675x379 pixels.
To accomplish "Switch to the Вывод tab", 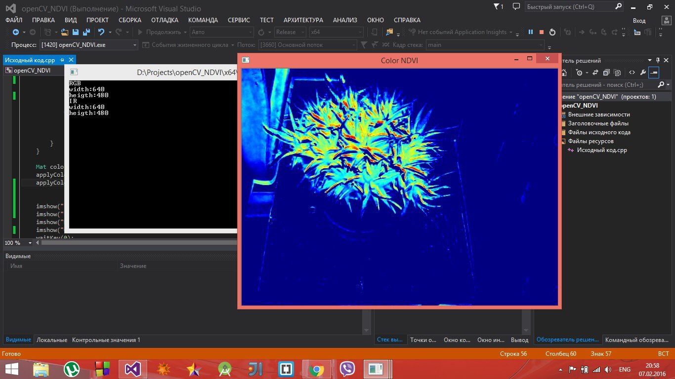I will click(519, 340).
